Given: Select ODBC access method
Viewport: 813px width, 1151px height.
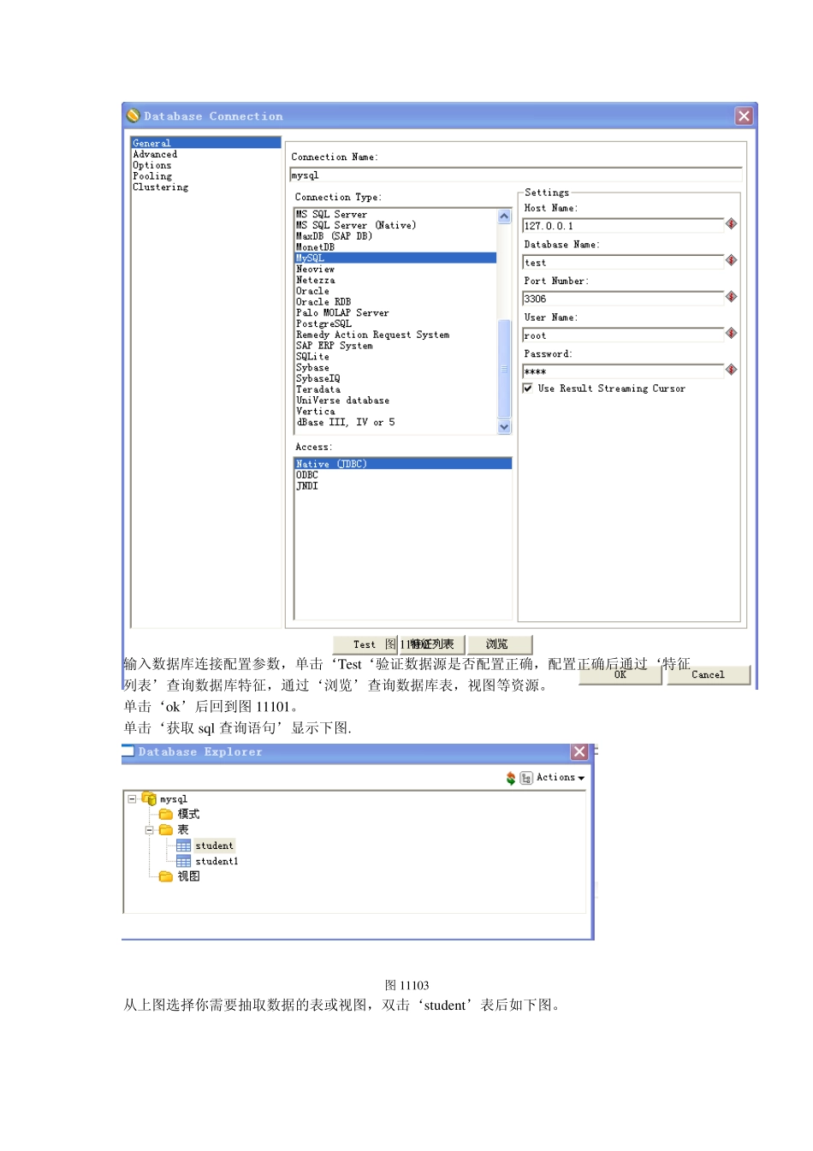Looking at the screenshot, I should 307,475.
